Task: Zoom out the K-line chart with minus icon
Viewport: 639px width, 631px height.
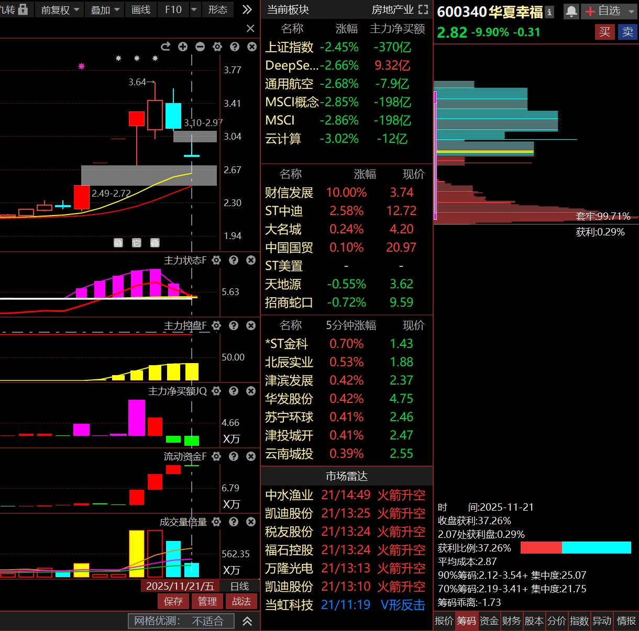Action: [200, 47]
